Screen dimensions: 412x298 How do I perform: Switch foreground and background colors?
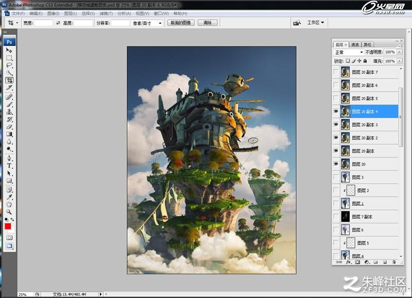[12, 219]
